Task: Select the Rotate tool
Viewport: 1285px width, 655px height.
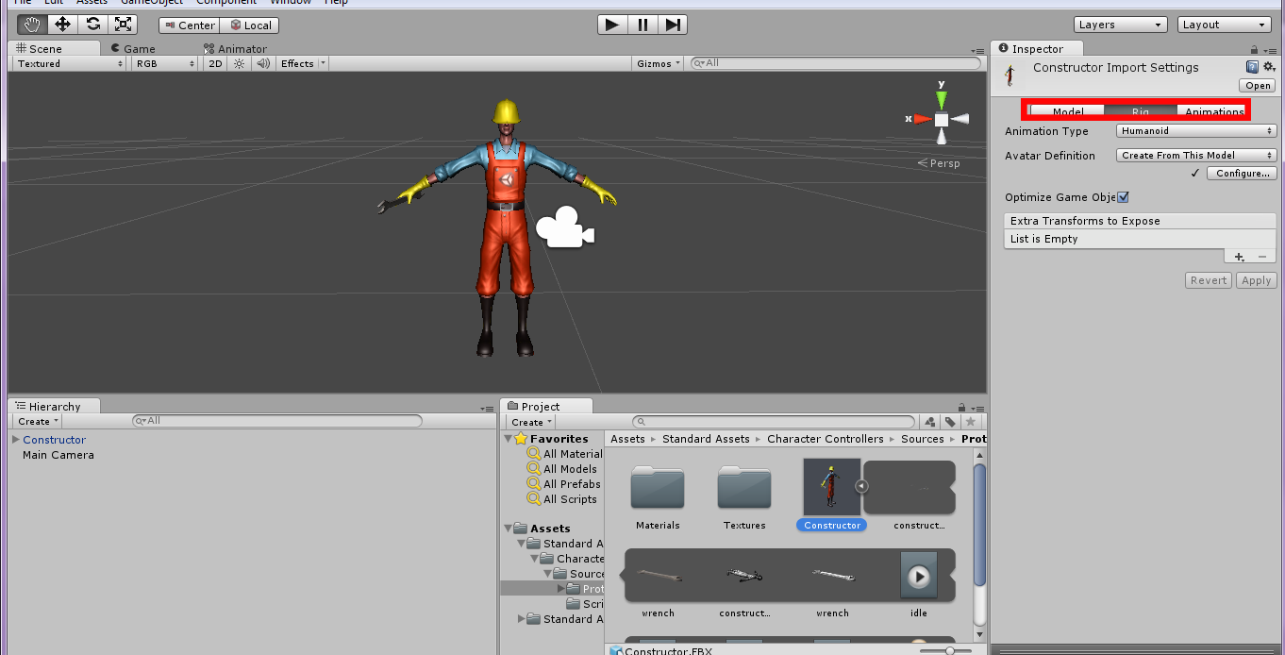Action: tap(92, 25)
